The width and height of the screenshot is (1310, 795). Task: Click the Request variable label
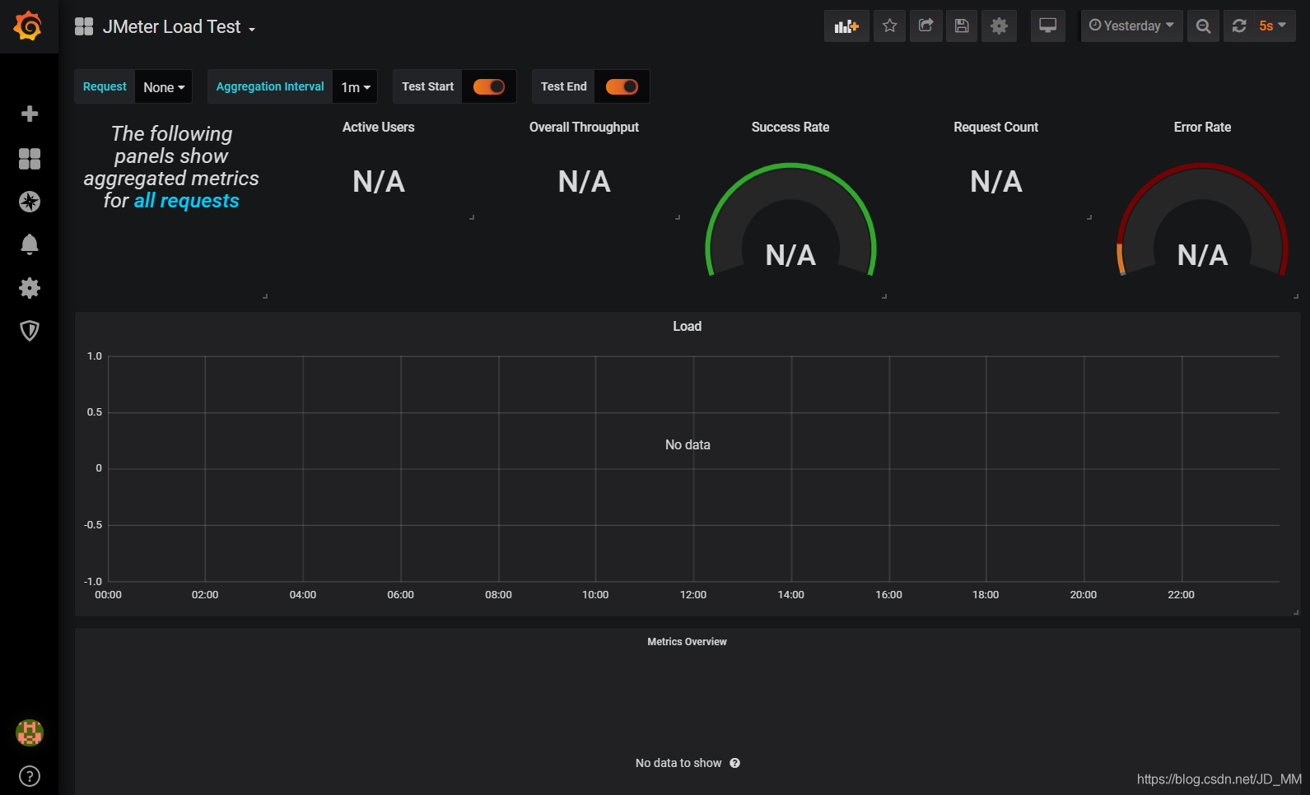pos(105,86)
